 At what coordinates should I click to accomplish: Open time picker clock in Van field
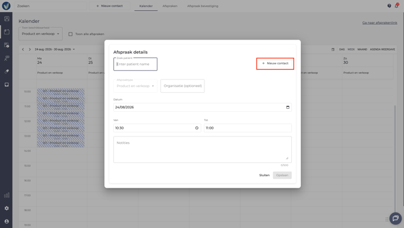[x=197, y=128]
